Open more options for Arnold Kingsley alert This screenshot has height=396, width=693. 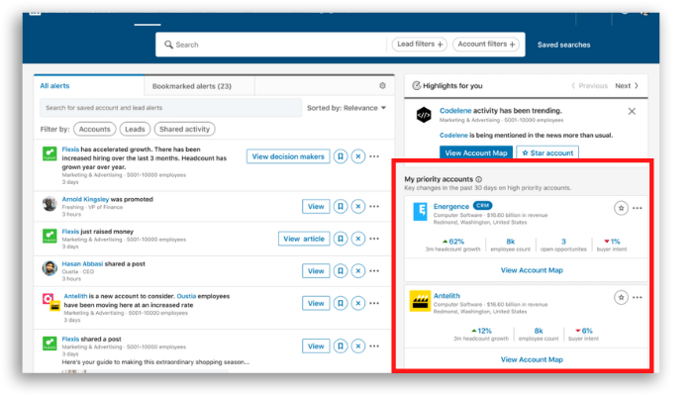tap(374, 206)
